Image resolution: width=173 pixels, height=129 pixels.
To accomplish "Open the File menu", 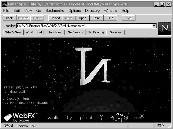I will click(6, 11).
